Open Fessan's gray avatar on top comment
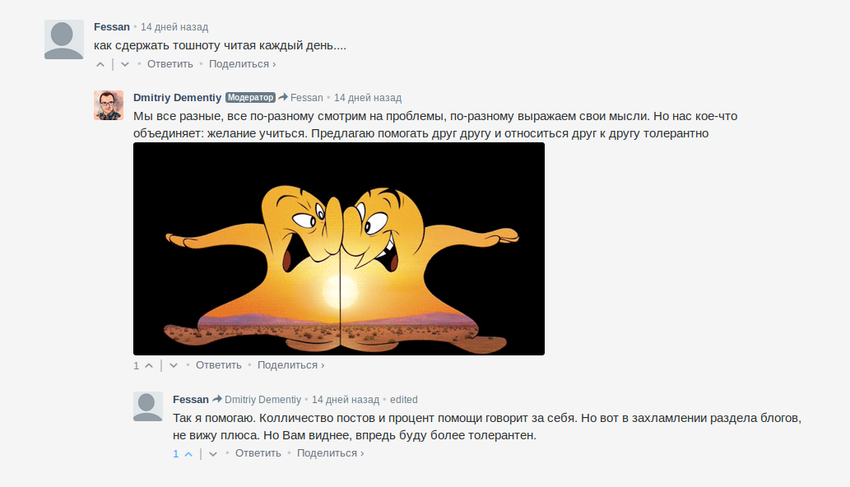 pyautogui.click(x=64, y=39)
